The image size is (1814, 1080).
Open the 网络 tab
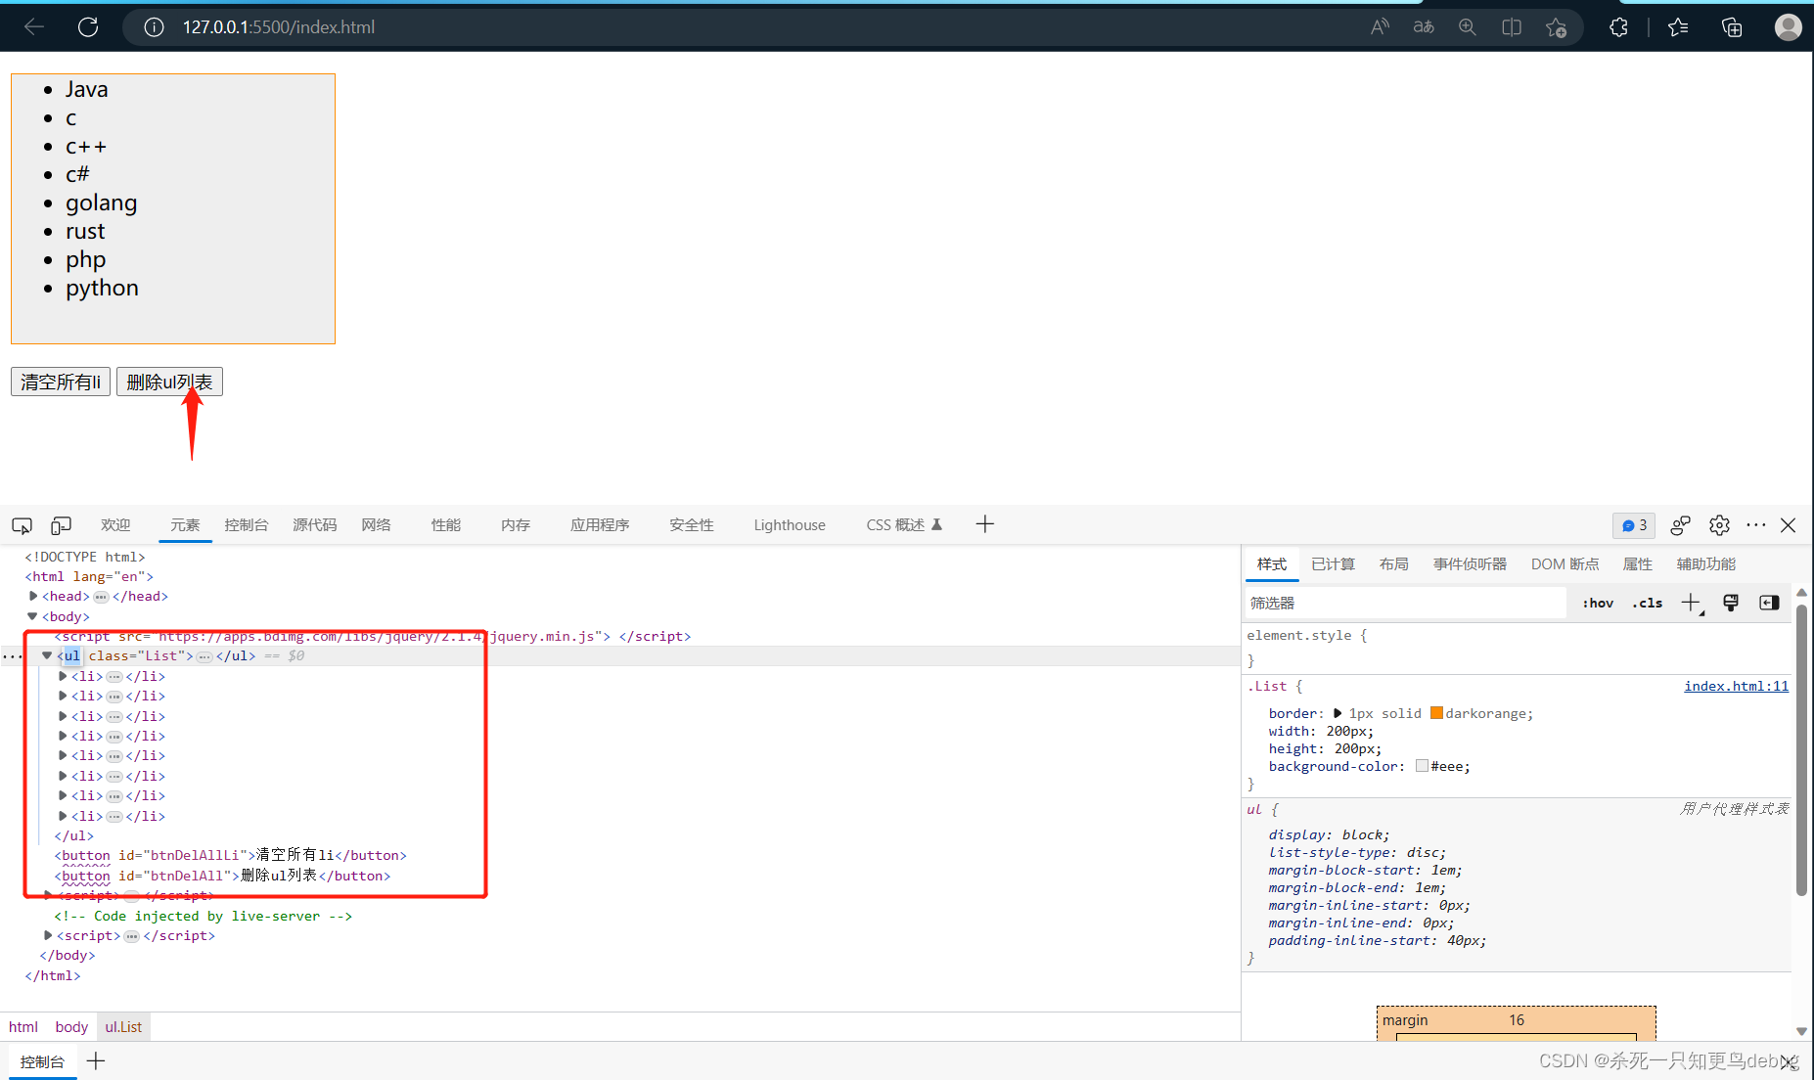coord(376,525)
